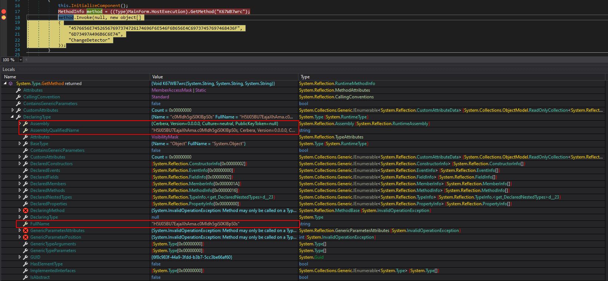Click the wrench icon next to IsAbstract
Screen dimensions: 608x281
[25, 277]
